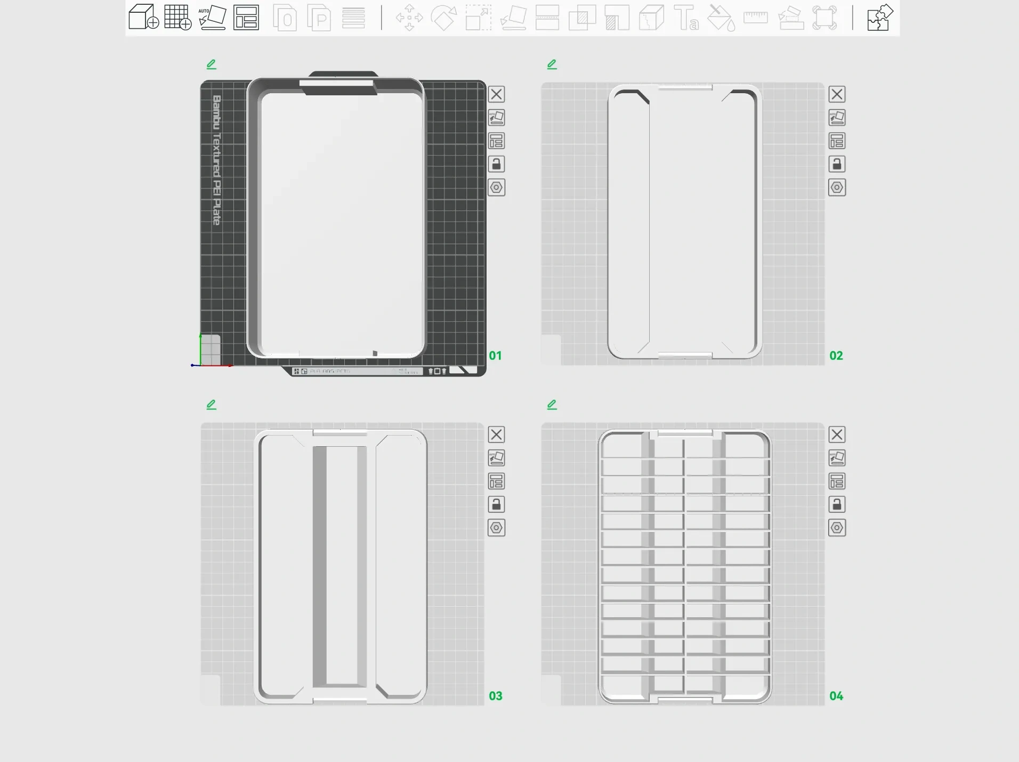Select the Color painting bucket tool
1019x762 pixels.
pos(721,18)
